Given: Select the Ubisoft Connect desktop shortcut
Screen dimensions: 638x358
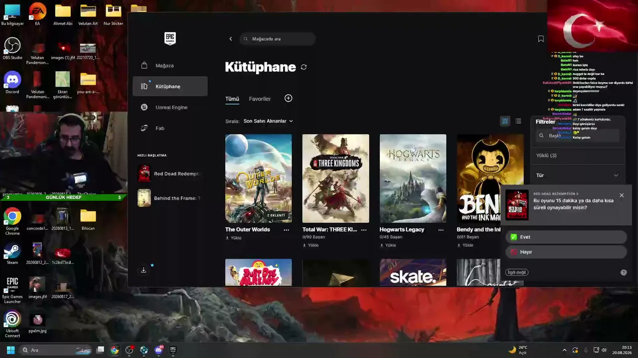Looking at the screenshot, I should [x=12, y=325].
